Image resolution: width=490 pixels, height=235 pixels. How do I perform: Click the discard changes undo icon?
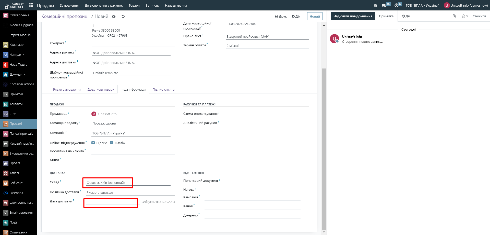click(x=123, y=16)
